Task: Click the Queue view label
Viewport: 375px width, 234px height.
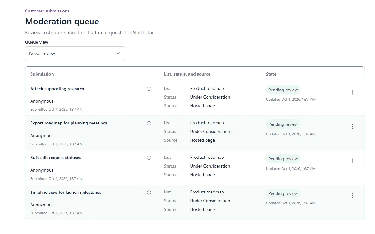Action: [x=37, y=42]
